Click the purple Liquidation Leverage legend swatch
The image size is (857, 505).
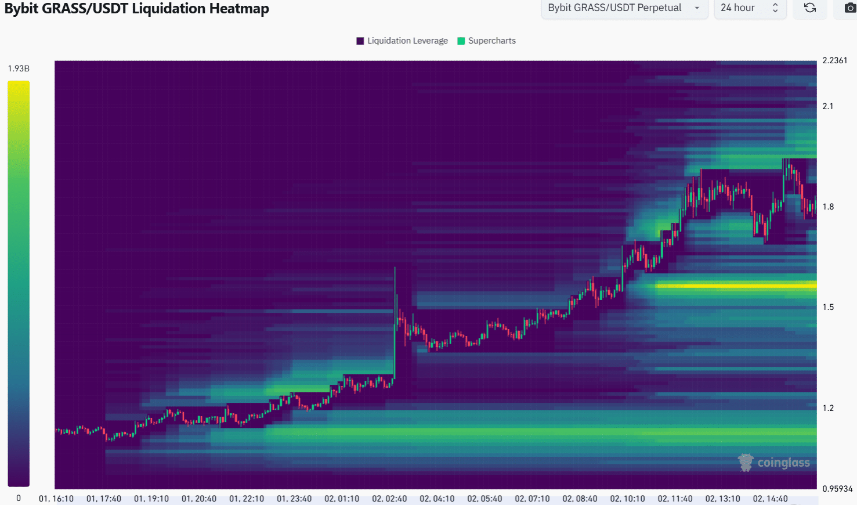coord(360,41)
